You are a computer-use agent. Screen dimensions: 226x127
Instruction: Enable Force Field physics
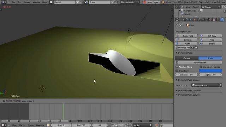click(186, 36)
